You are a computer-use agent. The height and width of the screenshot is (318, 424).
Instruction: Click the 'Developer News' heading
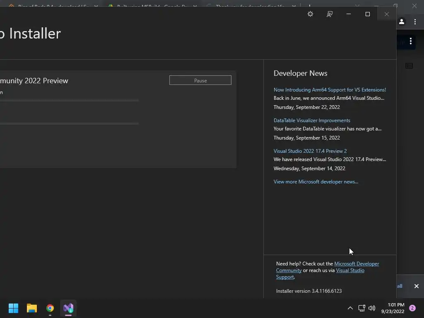[x=301, y=73]
